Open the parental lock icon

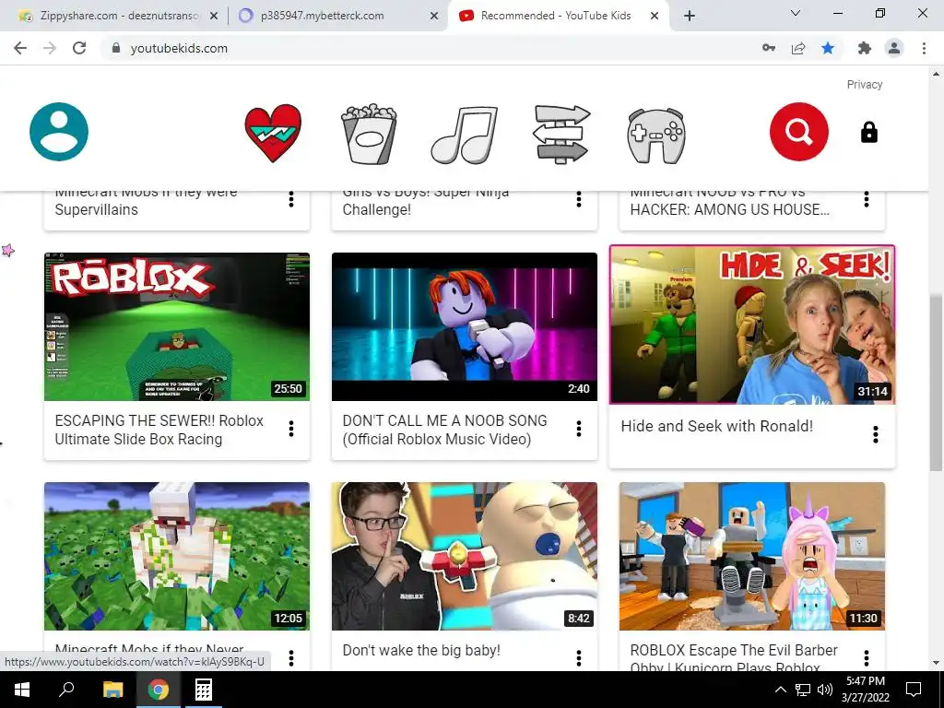(868, 132)
